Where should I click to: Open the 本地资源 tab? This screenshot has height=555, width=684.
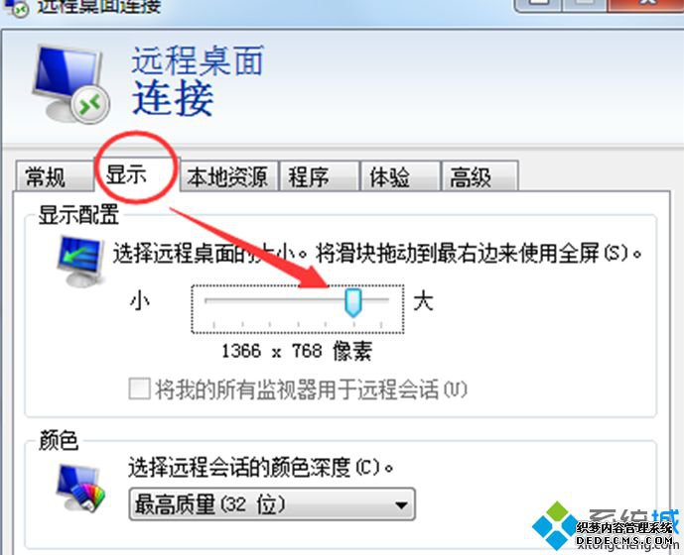[x=228, y=176]
